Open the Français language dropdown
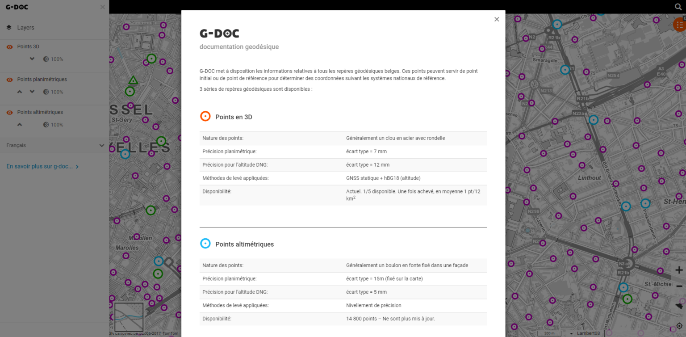The width and height of the screenshot is (686, 337). (54, 145)
